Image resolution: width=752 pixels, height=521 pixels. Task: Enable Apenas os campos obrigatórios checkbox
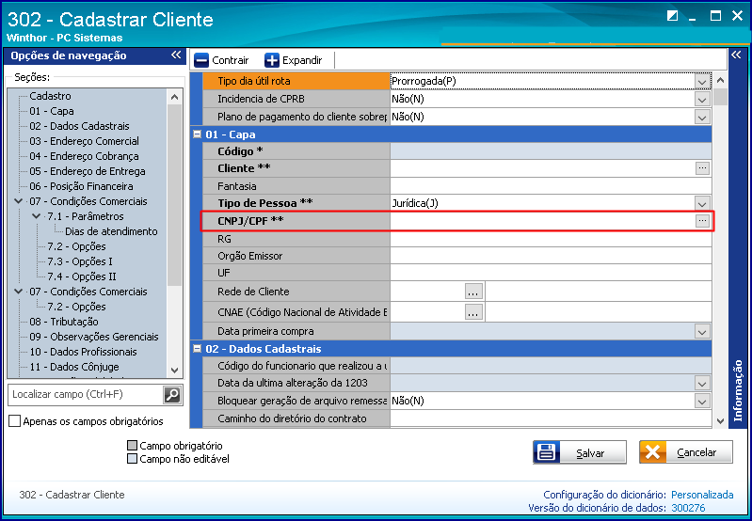[15, 421]
